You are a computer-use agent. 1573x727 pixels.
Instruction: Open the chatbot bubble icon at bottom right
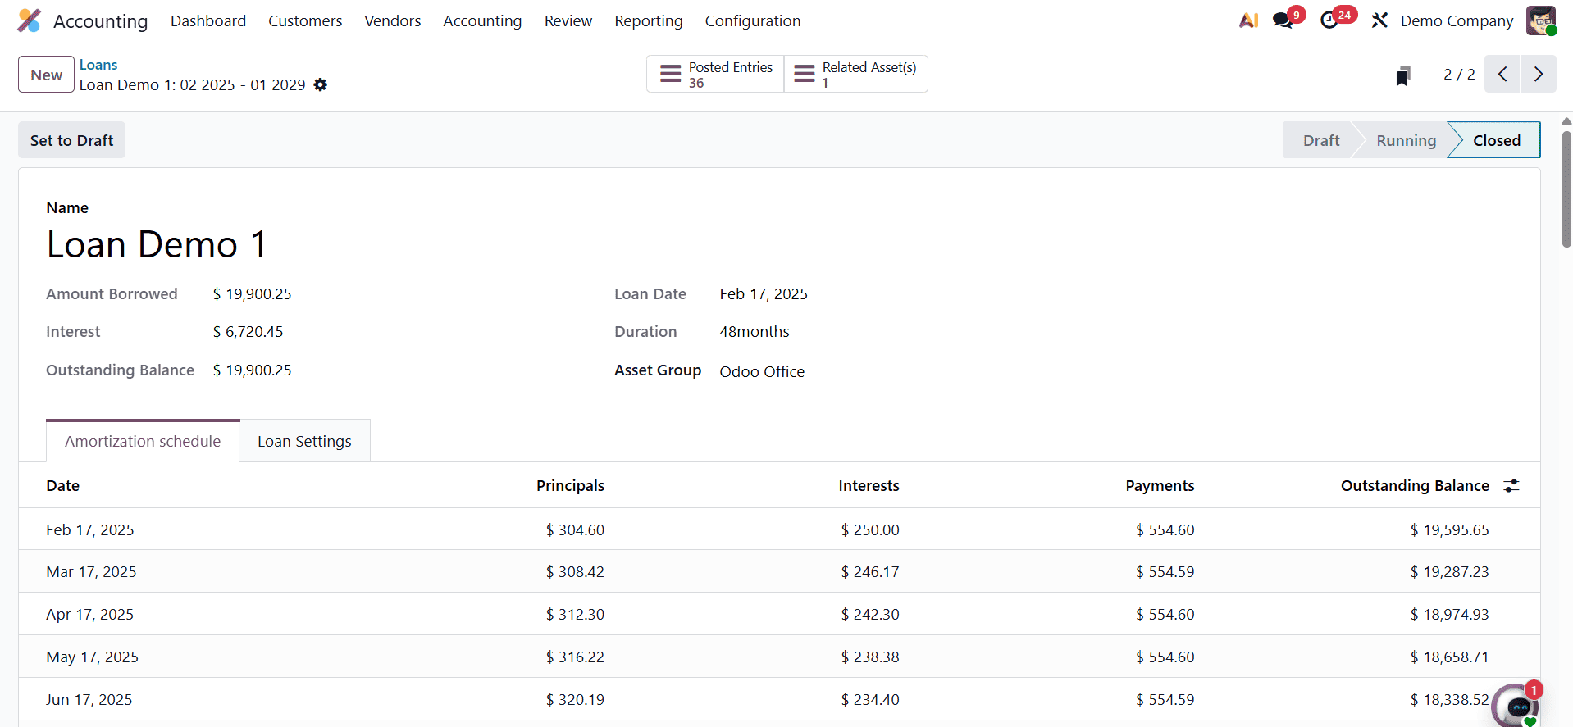click(1516, 705)
